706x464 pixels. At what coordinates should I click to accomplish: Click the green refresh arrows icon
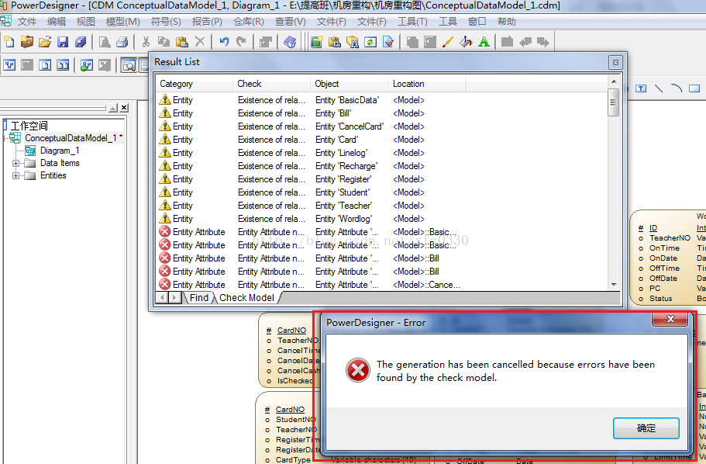(370, 42)
